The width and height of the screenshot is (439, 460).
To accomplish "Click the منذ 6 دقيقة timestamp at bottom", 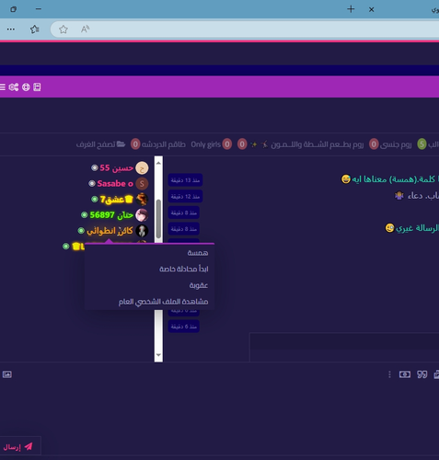I will coord(184,327).
